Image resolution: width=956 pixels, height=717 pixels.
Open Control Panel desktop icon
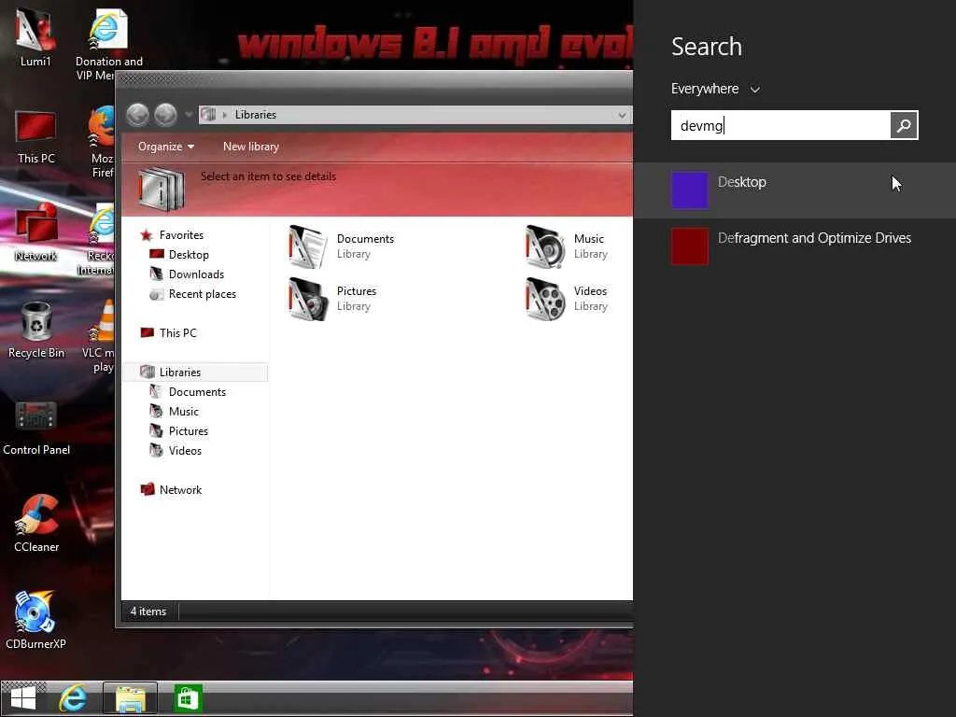[36, 428]
